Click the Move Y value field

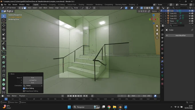pos(33,80)
